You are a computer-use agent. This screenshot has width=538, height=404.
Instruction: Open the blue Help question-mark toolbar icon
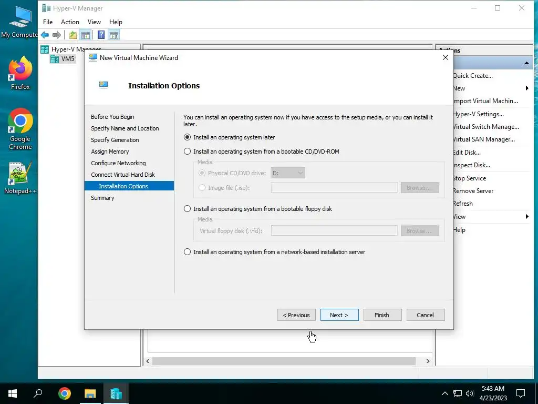pyautogui.click(x=101, y=35)
